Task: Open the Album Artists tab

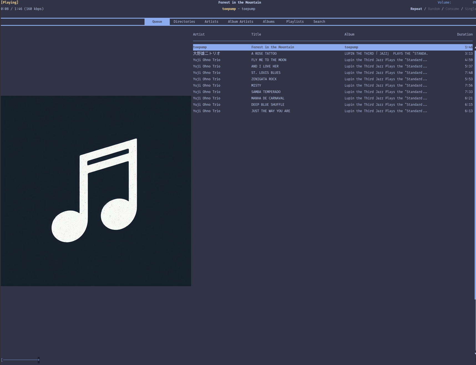Action: click(x=240, y=22)
